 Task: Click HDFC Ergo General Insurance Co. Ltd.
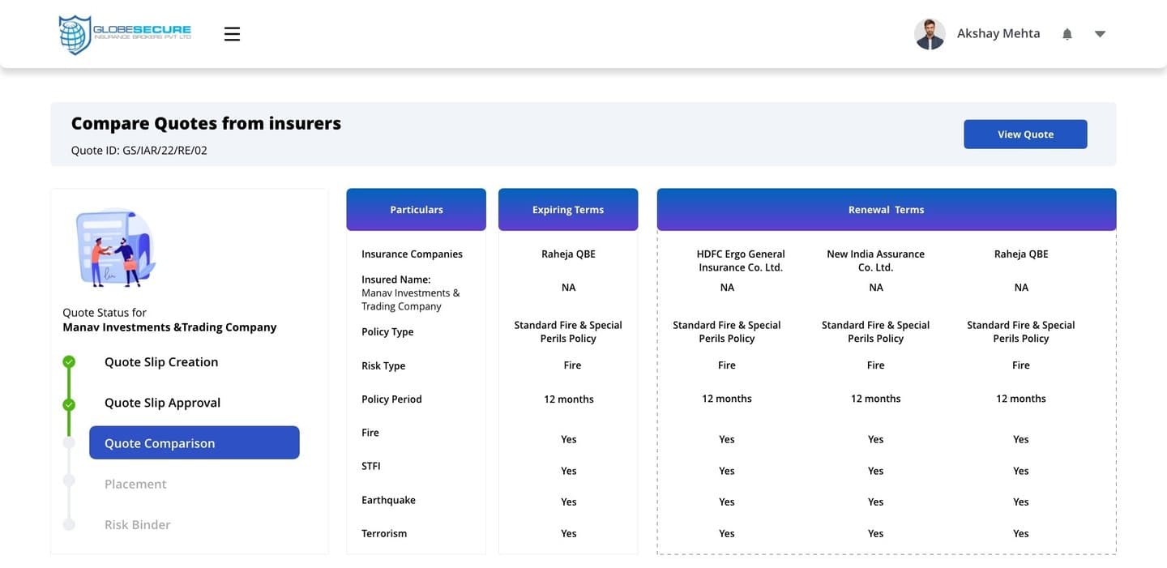tap(741, 260)
